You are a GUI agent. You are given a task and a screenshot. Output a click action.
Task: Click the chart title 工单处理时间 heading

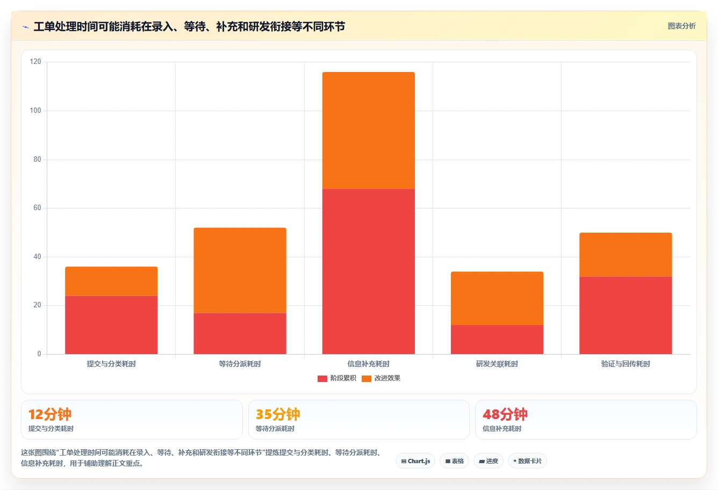tap(189, 26)
